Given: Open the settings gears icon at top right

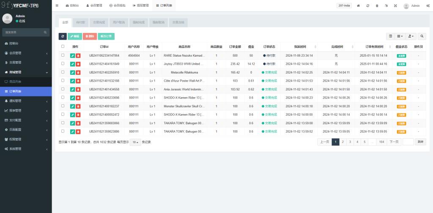Looking at the screenshot, I should pyautogui.click(x=428, y=6).
